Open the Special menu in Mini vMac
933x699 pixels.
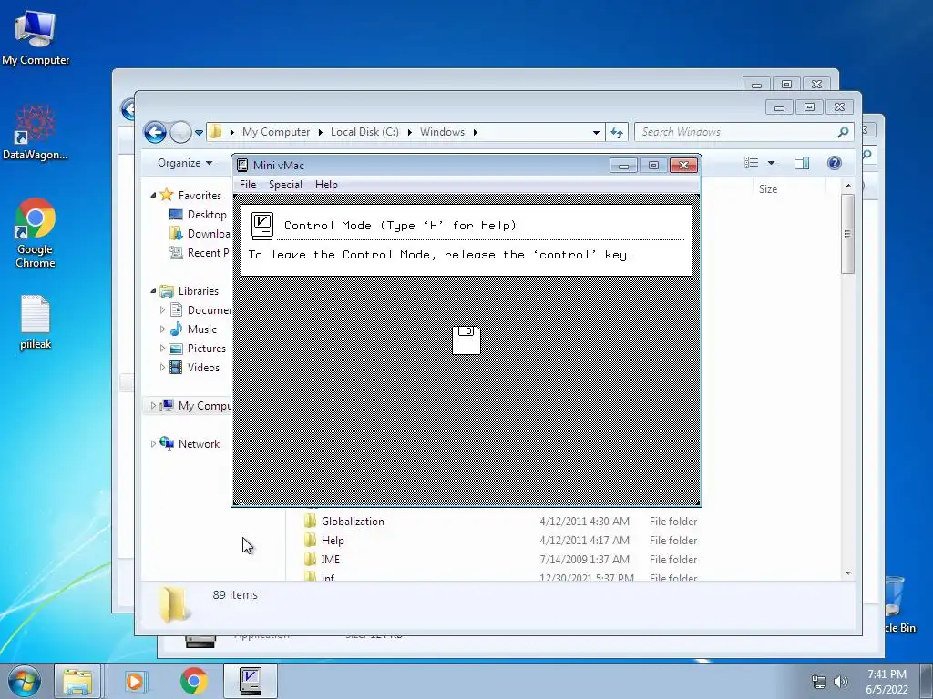click(285, 185)
